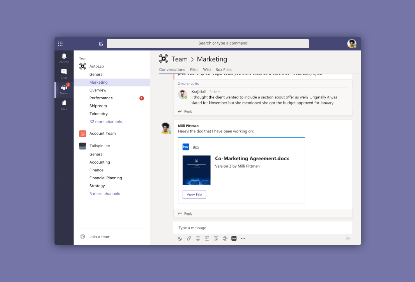Switch to the Files tab
This screenshot has width=415, height=282.
point(194,70)
